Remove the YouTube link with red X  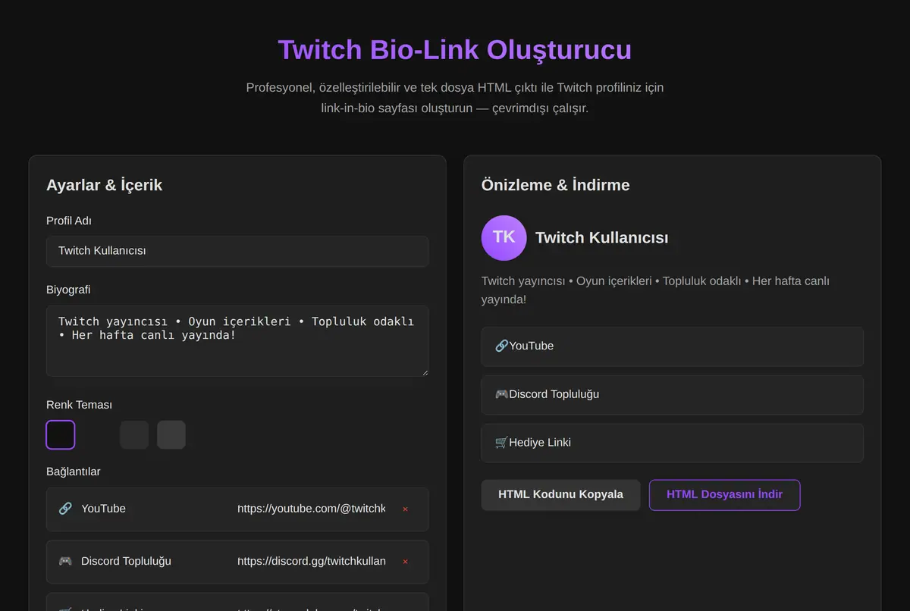click(405, 509)
